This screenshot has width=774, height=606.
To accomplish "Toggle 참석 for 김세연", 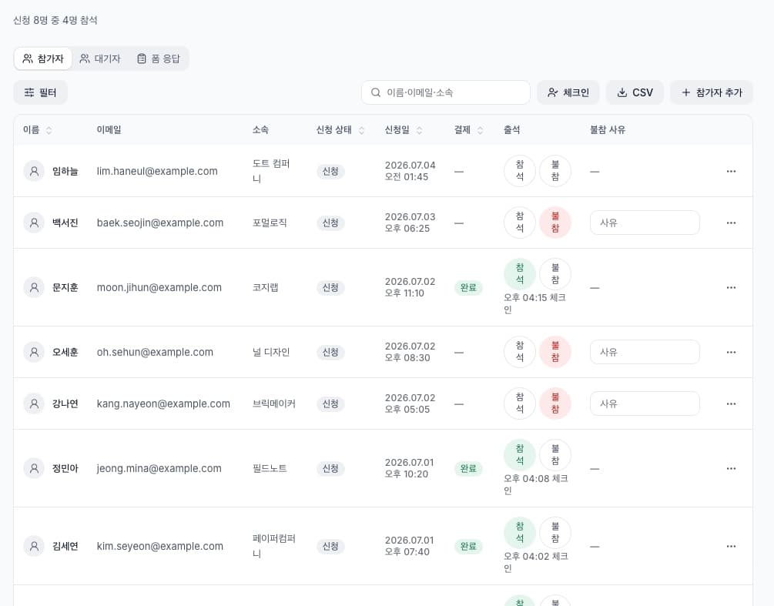I will pos(520,533).
